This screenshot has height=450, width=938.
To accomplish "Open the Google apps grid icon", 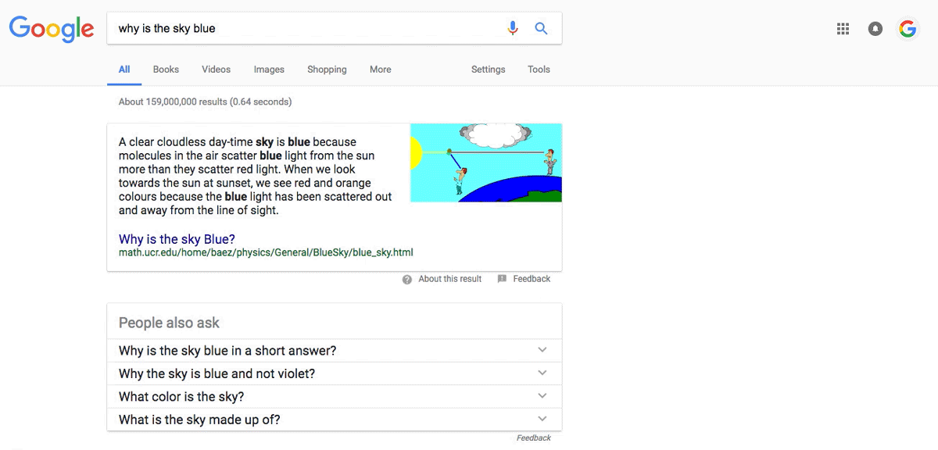I will click(x=843, y=28).
